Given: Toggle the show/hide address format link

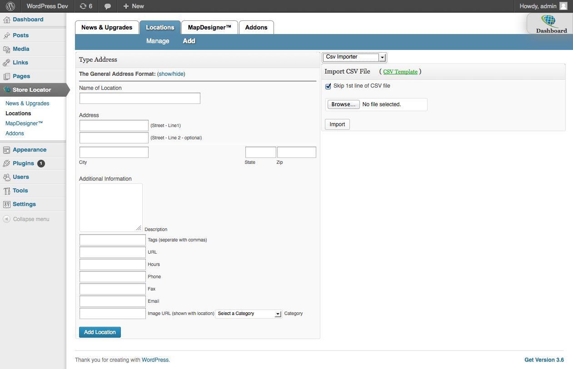Looking at the screenshot, I should pyautogui.click(x=171, y=74).
